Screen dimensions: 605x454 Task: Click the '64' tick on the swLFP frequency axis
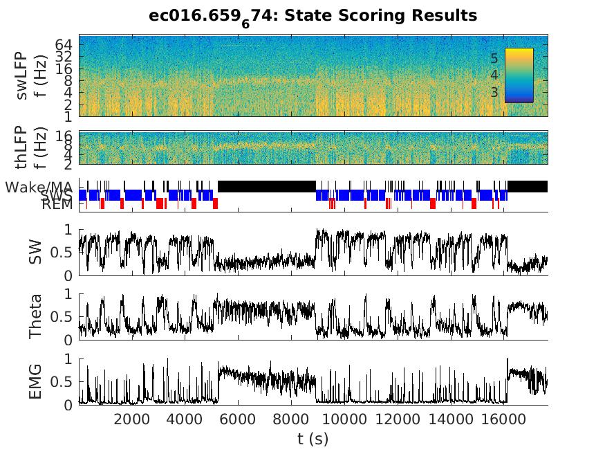click(66, 43)
